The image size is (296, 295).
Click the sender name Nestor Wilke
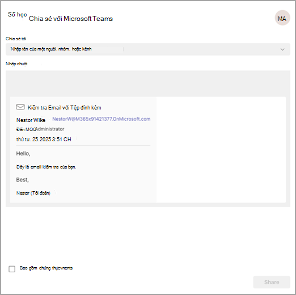coord(31,120)
